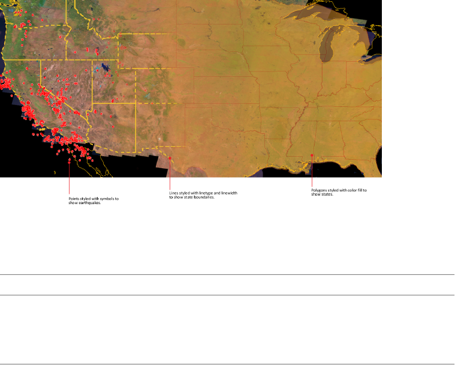The width and height of the screenshot is (455, 365).
Task: Select the caption "Points styled with symbols to show earthquakes."
Action: click(94, 201)
